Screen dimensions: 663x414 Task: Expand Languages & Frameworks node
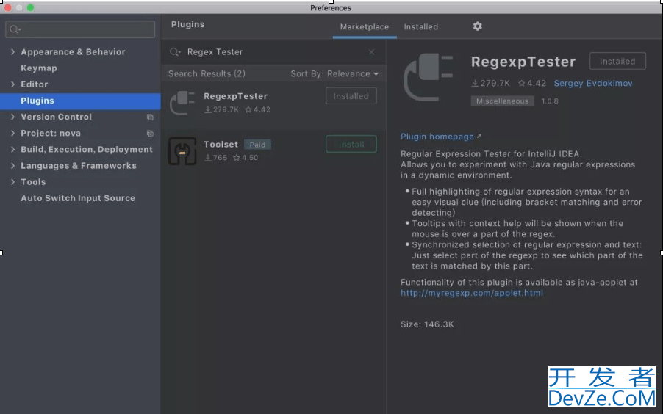point(12,166)
